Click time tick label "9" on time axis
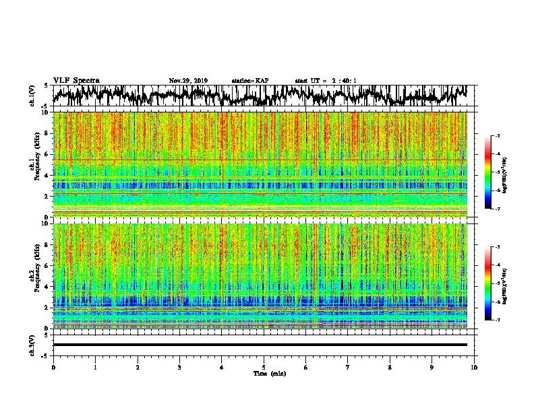The image size is (534, 412). 432,368
